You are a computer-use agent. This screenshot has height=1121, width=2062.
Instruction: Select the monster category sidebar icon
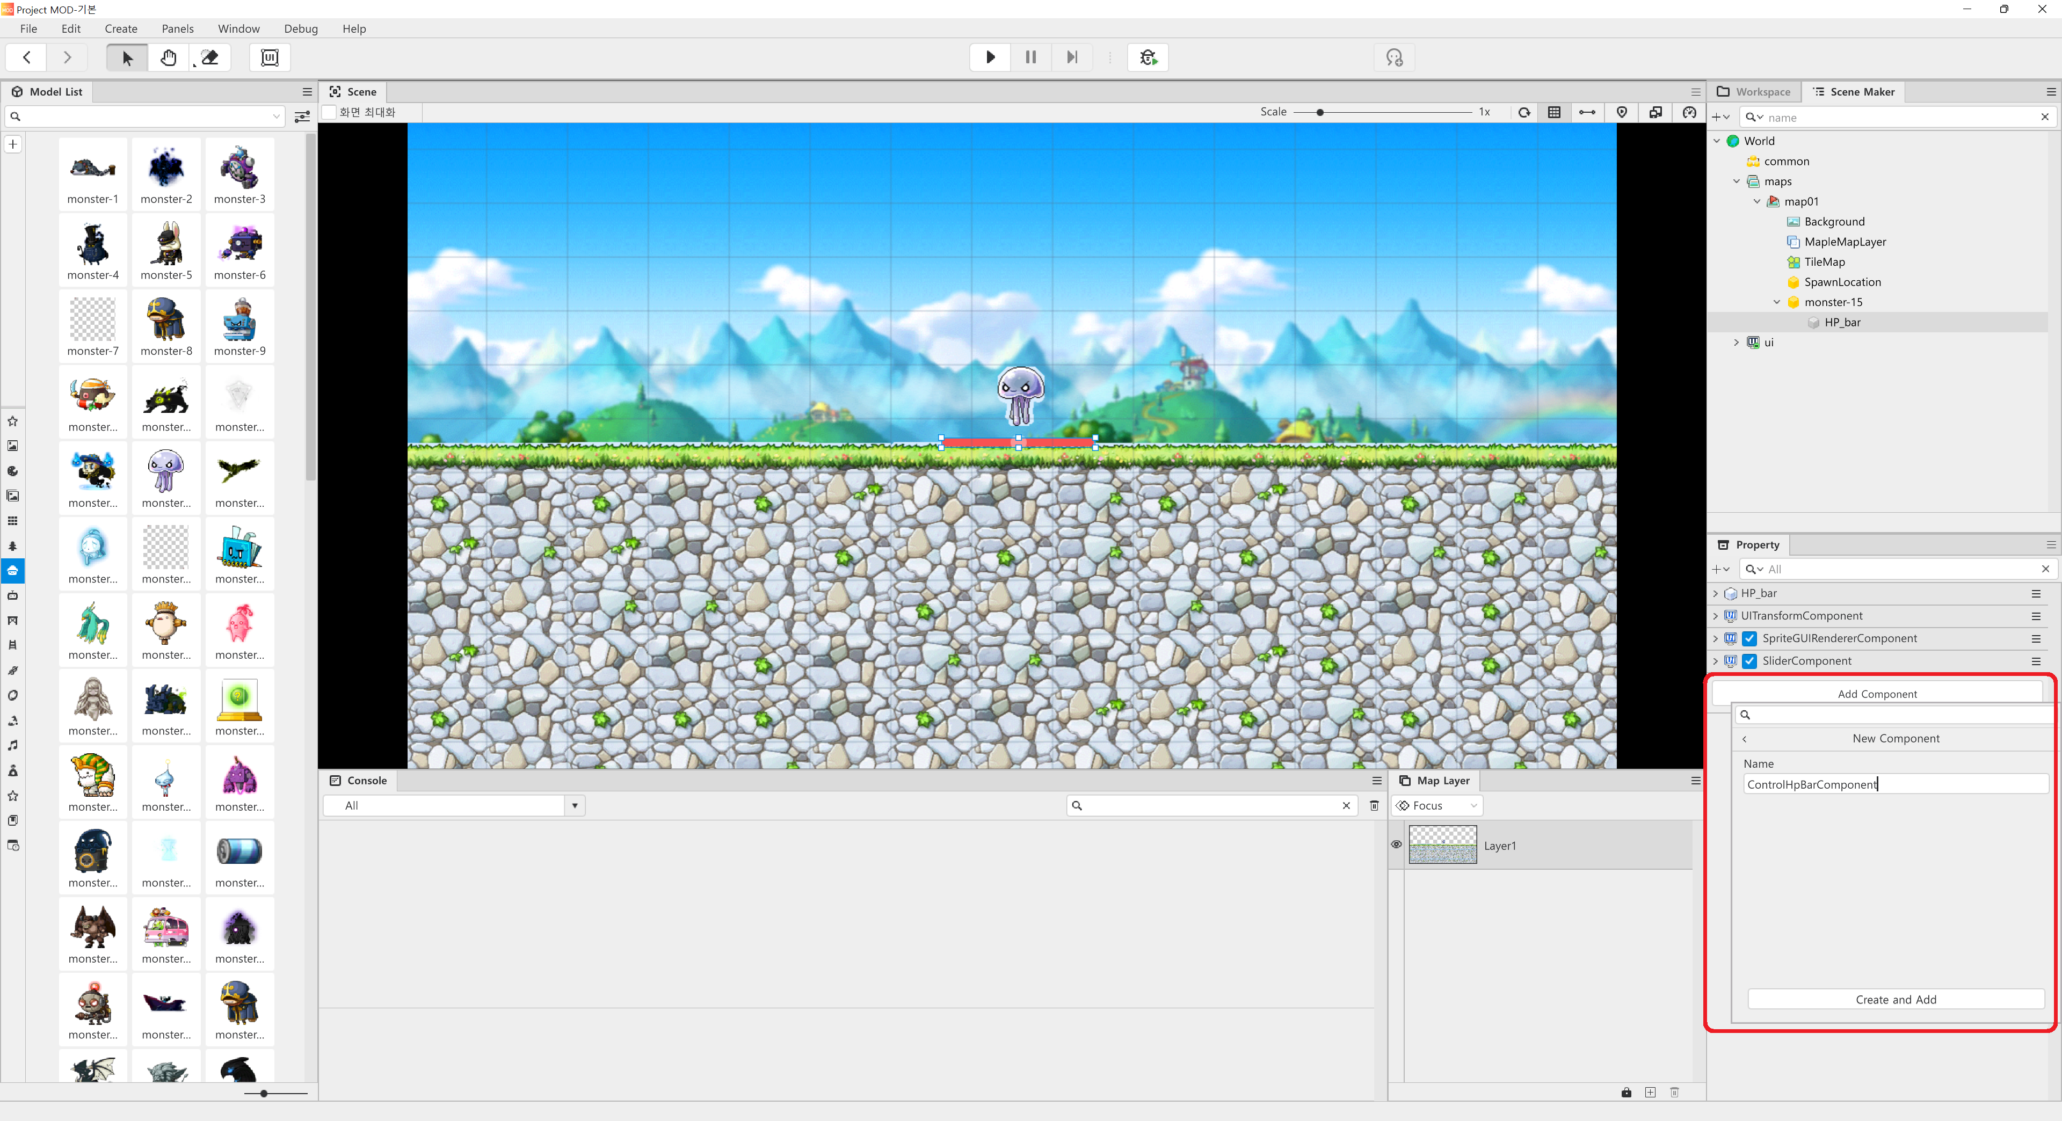[x=13, y=571]
